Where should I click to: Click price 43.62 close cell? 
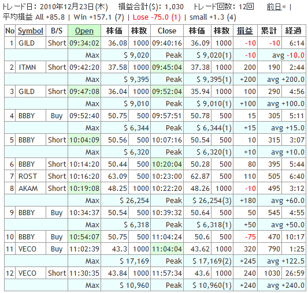[197, 249]
